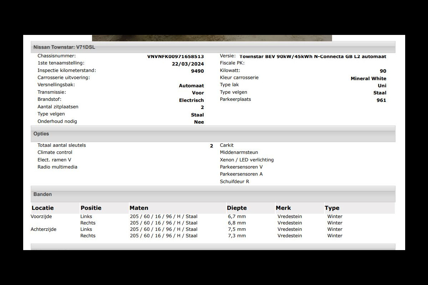Select the Townstar BEV version text

click(x=313, y=56)
